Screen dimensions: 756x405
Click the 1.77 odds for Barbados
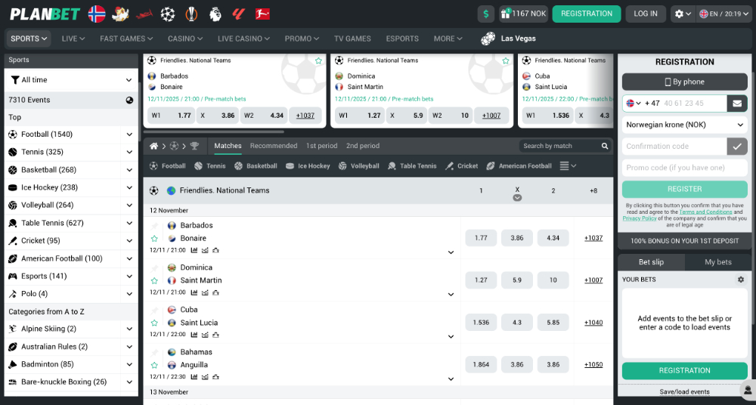(x=481, y=238)
